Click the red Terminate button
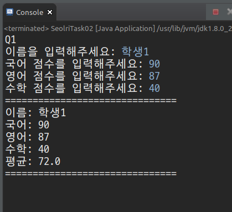The height and width of the screenshot is (212, 232). click(215, 12)
